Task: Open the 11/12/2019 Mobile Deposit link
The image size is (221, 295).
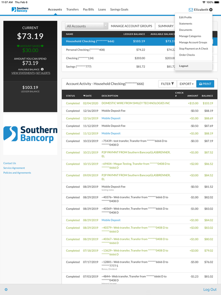Action: [111, 133]
